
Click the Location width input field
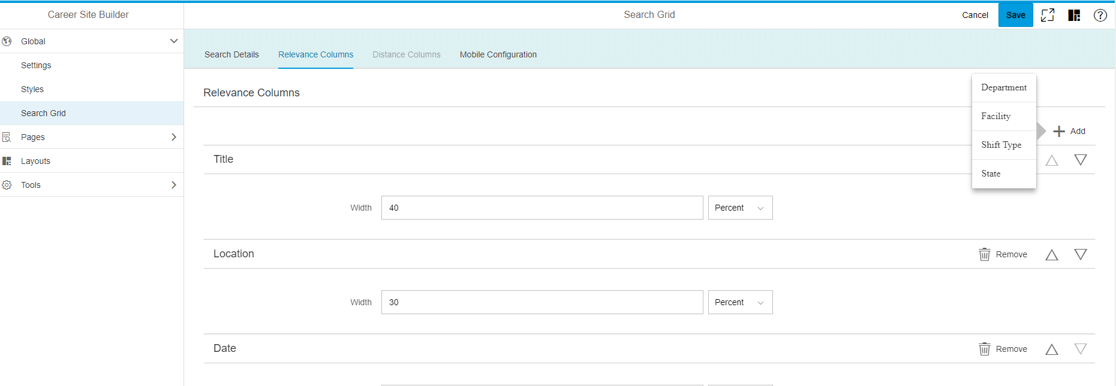[542, 302]
